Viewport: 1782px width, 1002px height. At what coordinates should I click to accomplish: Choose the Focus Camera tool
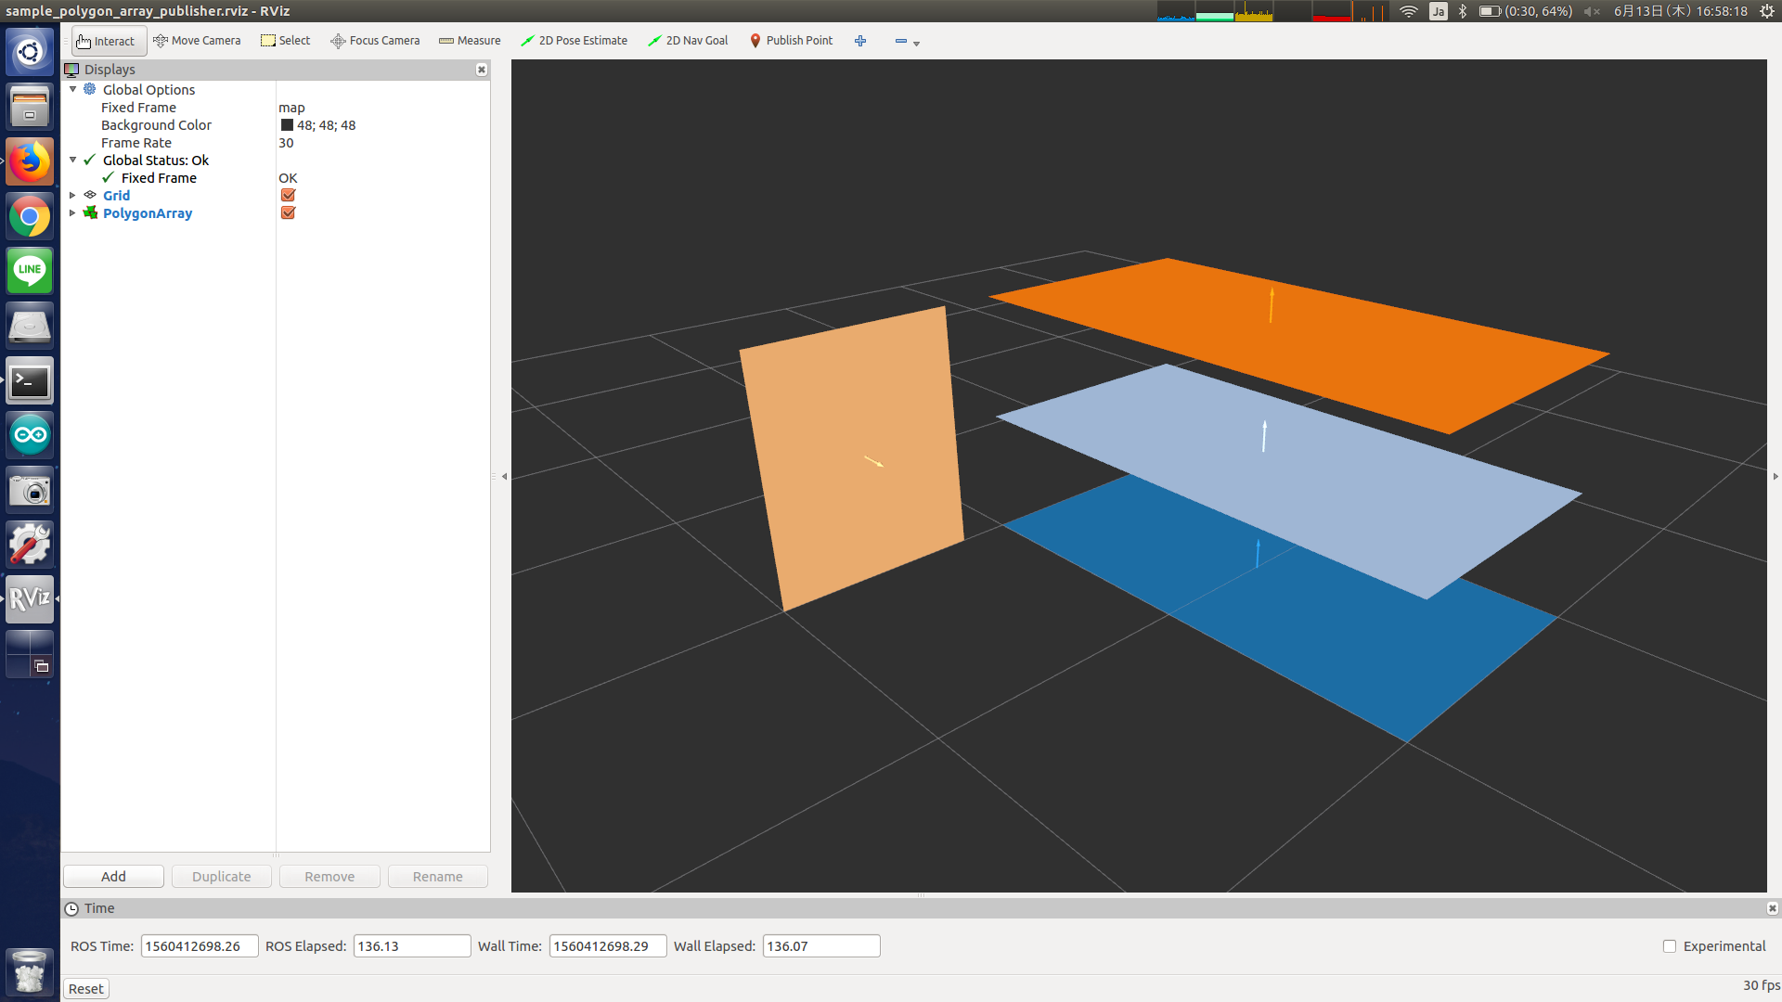pyautogui.click(x=375, y=41)
